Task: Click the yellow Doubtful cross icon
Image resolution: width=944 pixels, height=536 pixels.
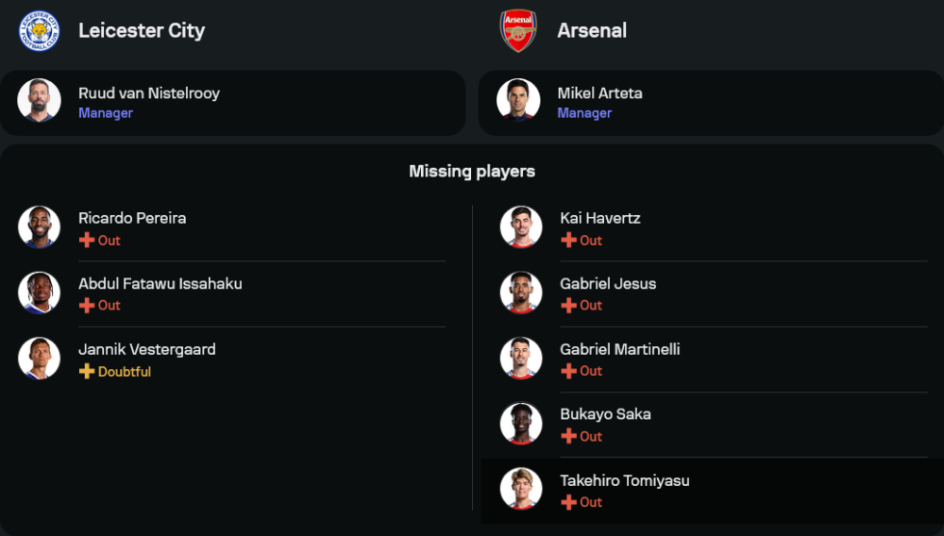Action: [x=87, y=372]
